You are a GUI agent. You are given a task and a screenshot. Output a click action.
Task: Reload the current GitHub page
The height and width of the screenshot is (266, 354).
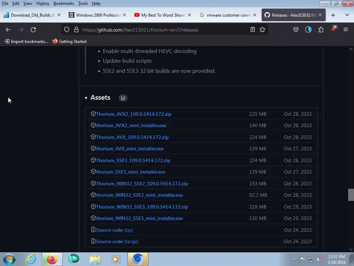tap(33, 30)
